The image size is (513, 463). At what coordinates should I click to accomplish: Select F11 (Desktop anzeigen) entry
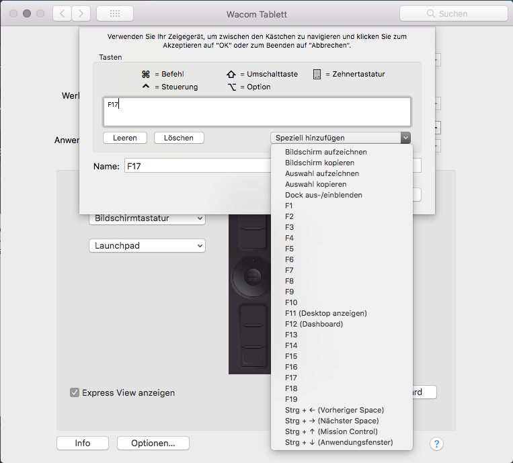point(342,314)
